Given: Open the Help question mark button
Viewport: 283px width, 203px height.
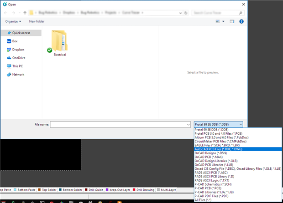Looking at the screenshot, I should (241, 21).
